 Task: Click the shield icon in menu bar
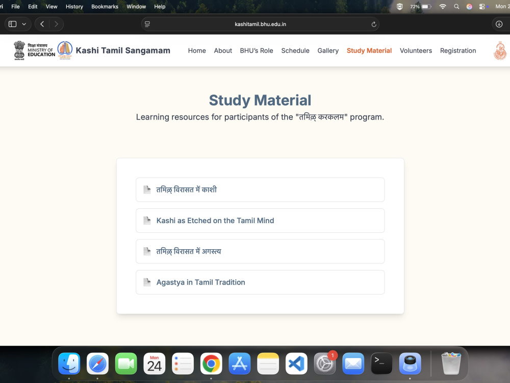click(400, 7)
